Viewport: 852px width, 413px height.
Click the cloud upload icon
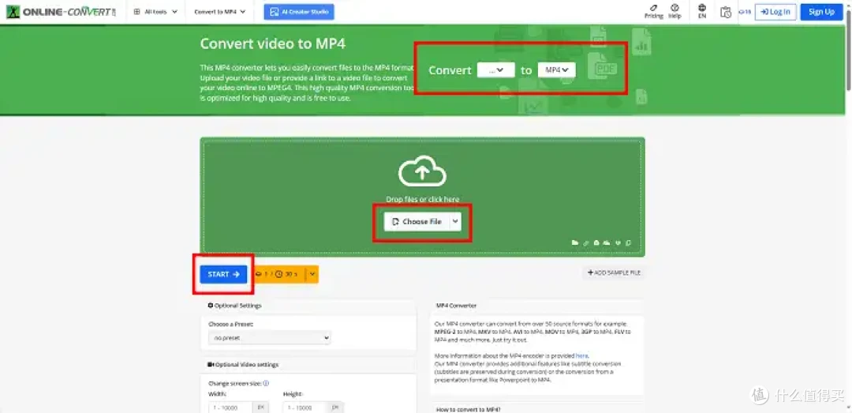click(x=422, y=172)
